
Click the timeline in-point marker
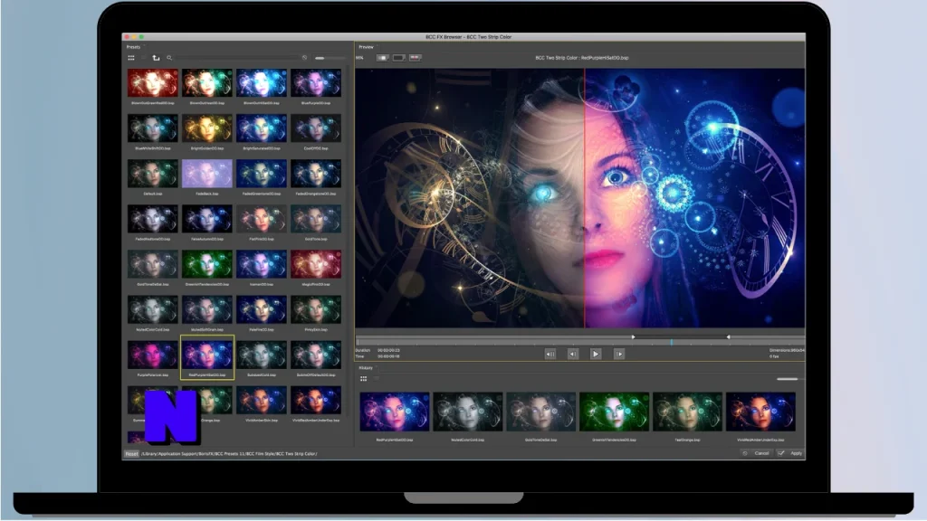click(633, 336)
